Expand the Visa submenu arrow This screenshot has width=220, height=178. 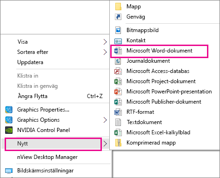pos(105,42)
